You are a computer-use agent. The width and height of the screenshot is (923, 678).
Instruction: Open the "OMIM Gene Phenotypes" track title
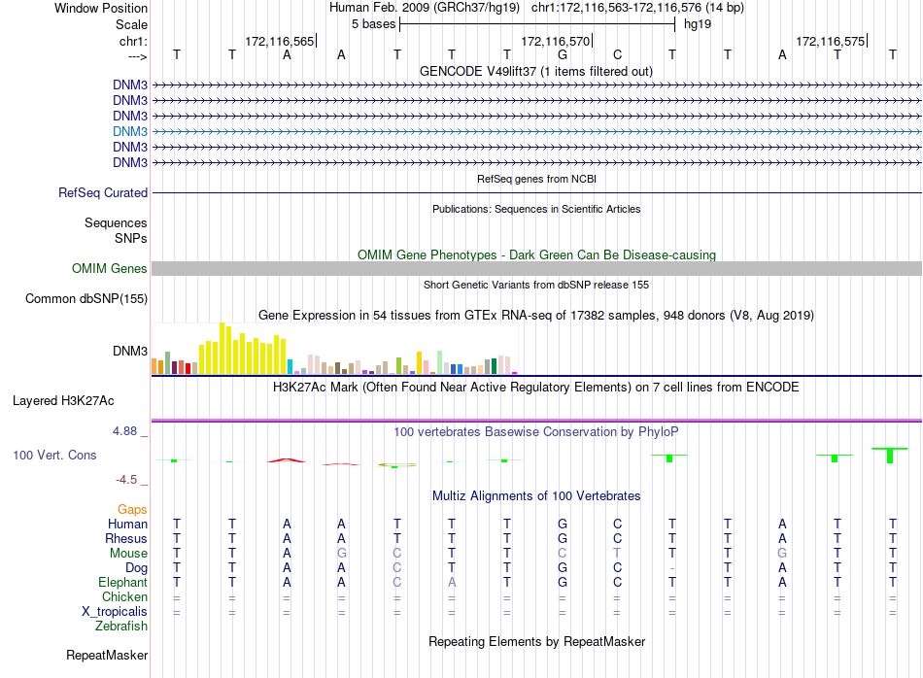point(536,254)
